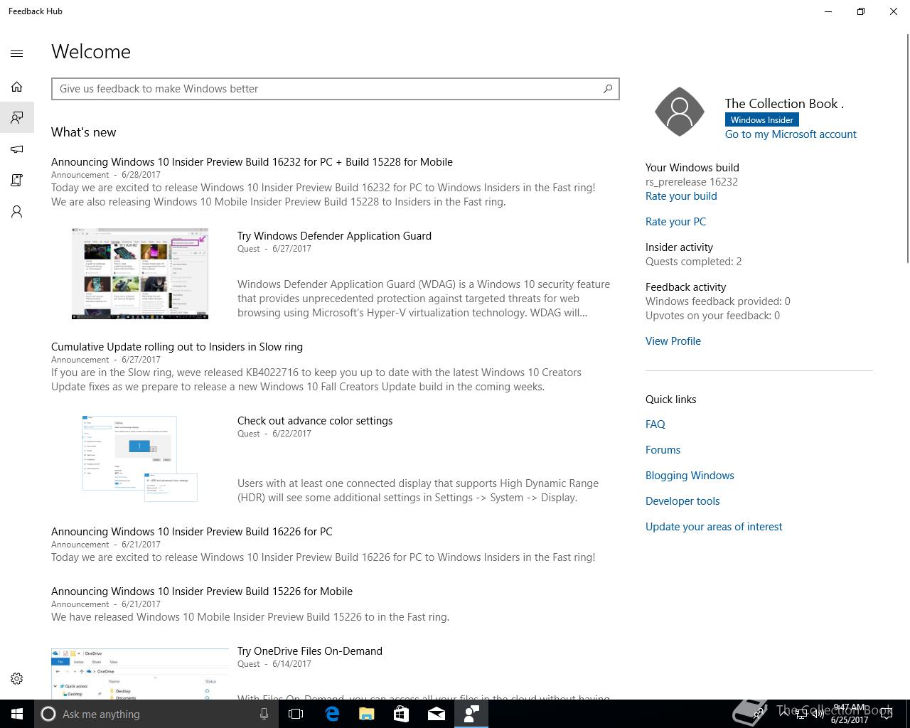Viewport: 910px width, 728px height.
Task: Open Mail app from taskbar
Action: point(437,714)
